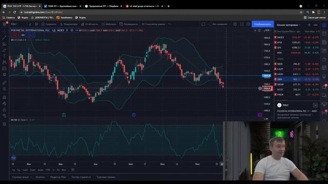Select the text annotation tool
This screenshot has width=328, height=184.
(x=4, y=56)
